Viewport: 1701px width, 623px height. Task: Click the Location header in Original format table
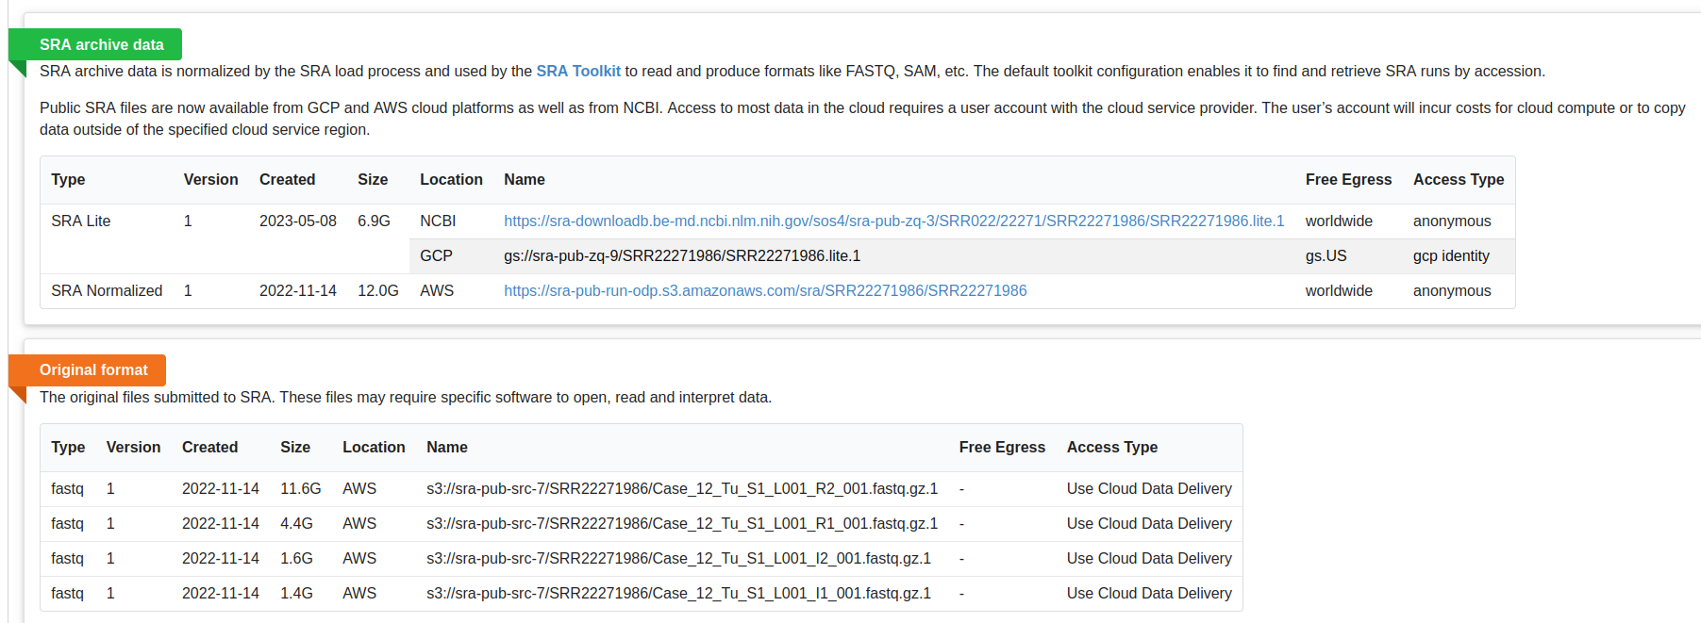click(374, 448)
